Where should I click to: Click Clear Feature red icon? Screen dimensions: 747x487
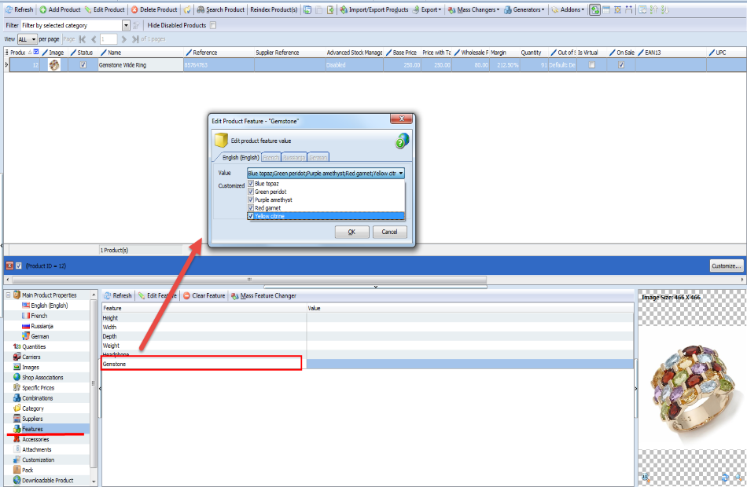click(187, 295)
